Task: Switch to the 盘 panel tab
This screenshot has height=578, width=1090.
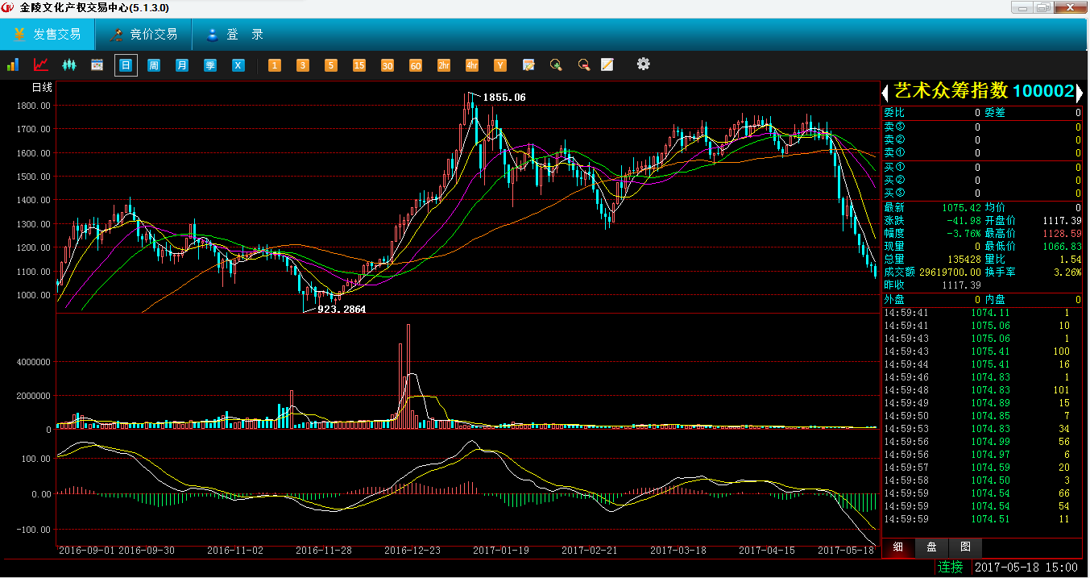Action: 931,547
